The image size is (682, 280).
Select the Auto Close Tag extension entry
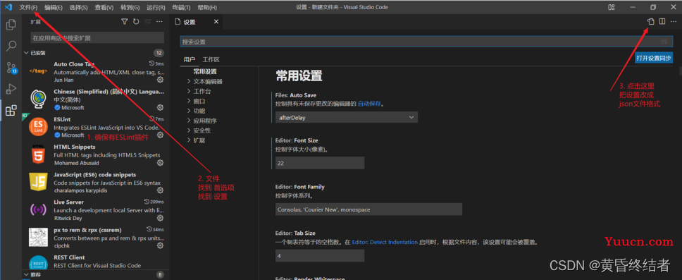click(x=96, y=72)
